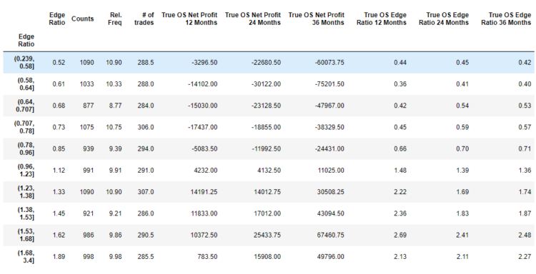Viewport: 536px width, 274px height.
Task: Click True OS Edge Ratio 24 Months header
Action: point(444,19)
